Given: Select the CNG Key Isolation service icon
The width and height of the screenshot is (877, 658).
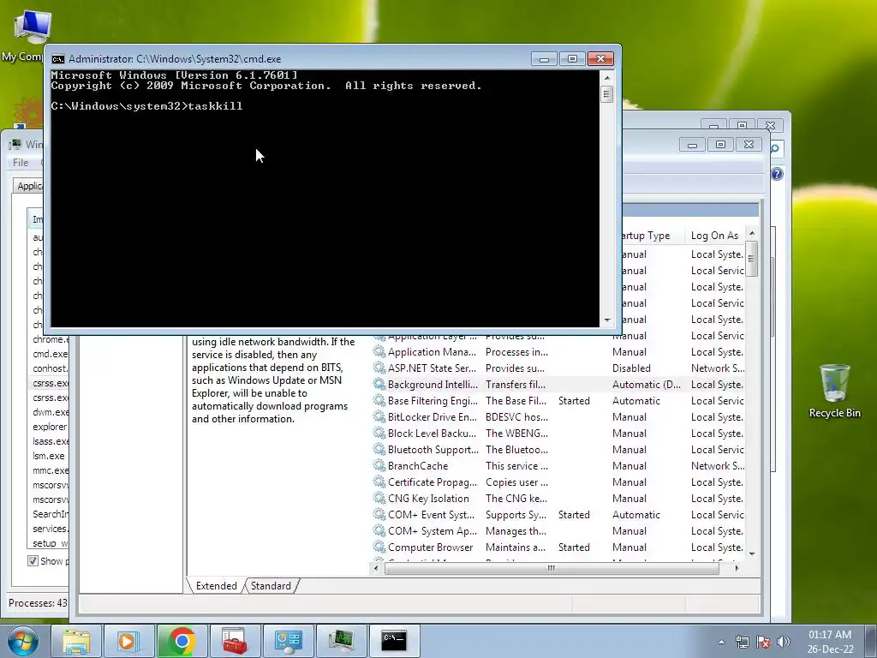Looking at the screenshot, I should [379, 498].
